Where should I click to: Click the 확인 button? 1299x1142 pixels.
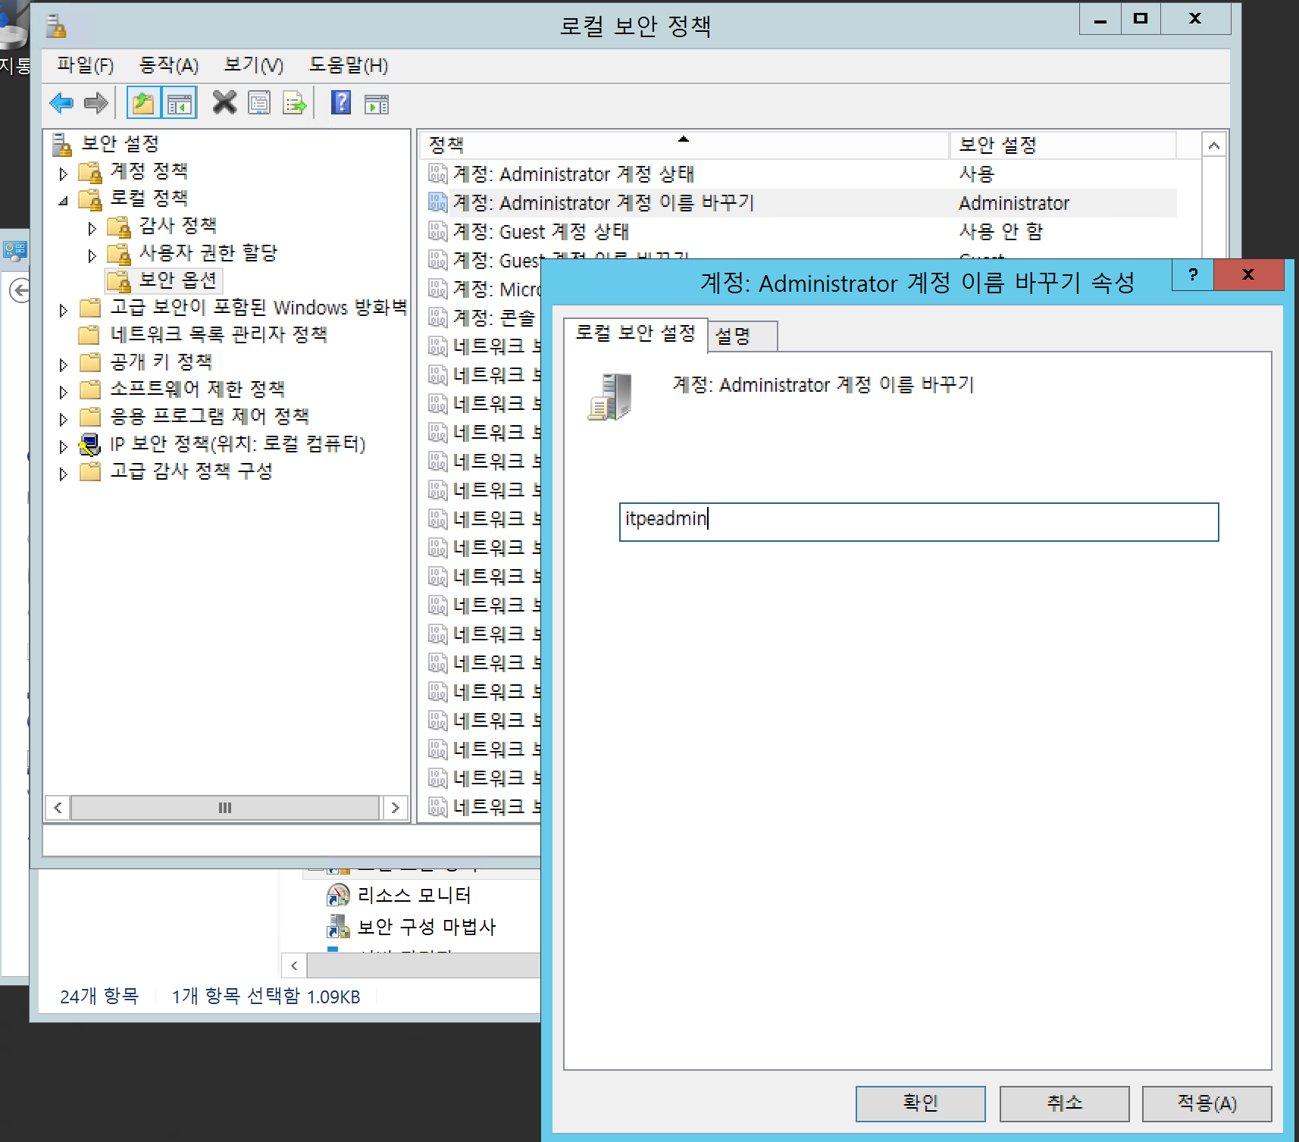click(921, 1103)
